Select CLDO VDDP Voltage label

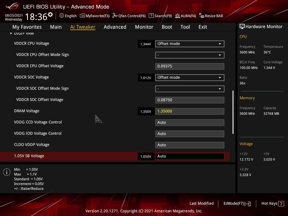click(x=31, y=145)
